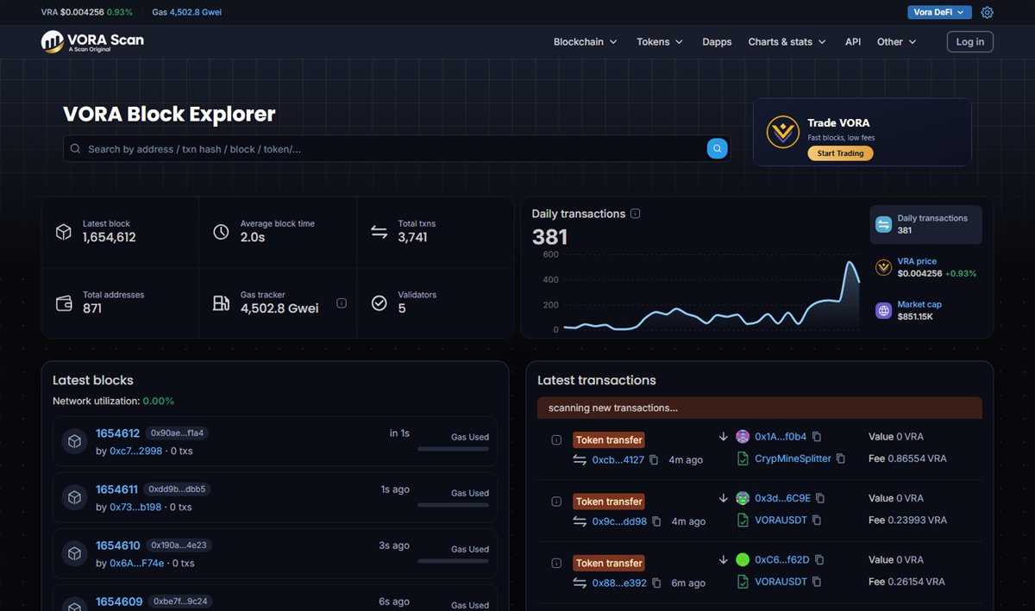Open block 1654609
This screenshot has width=1035, height=611.
pos(119,602)
